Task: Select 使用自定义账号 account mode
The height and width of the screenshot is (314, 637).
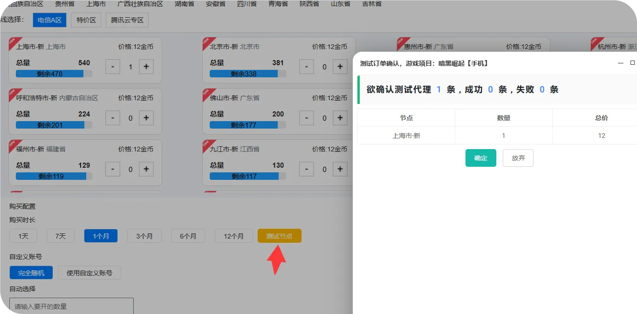Action: point(89,273)
